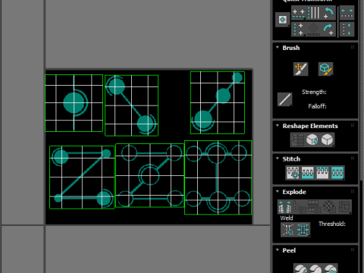364x273 pixels.
Task: Click the Brush rollout grip handle
Action: tap(353, 47)
